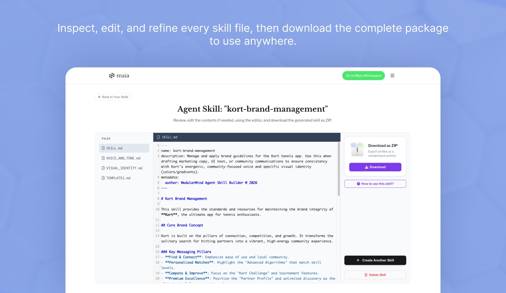The width and height of the screenshot is (506, 293).
Task: Click the maia brand name text
Action: click(x=123, y=76)
